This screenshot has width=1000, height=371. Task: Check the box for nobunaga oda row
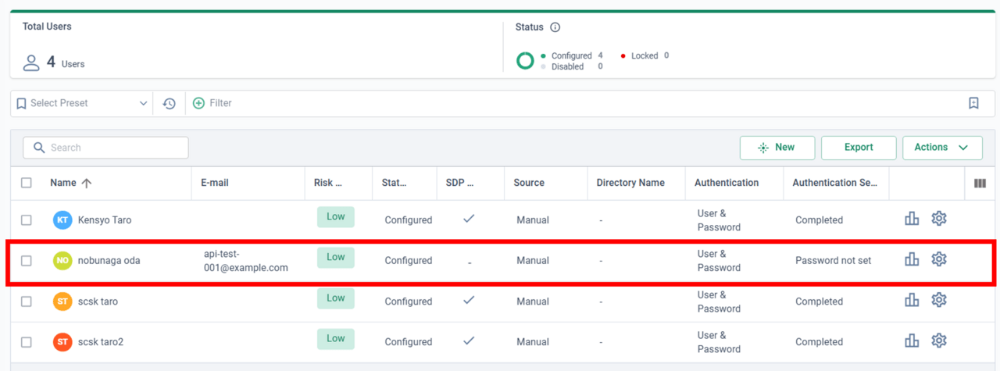pyautogui.click(x=27, y=261)
